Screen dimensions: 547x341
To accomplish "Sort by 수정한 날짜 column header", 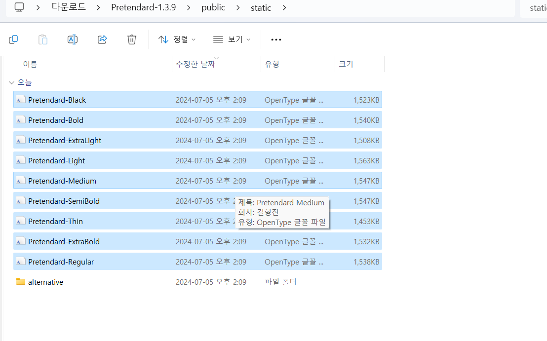I will point(195,64).
